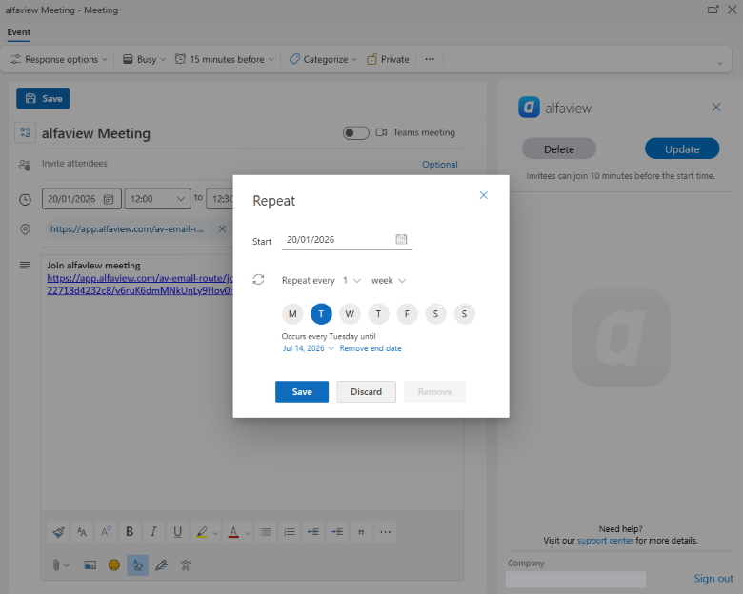The width and height of the screenshot is (743, 594).
Task: Open the repeat interval number dropdown
Action: (351, 281)
